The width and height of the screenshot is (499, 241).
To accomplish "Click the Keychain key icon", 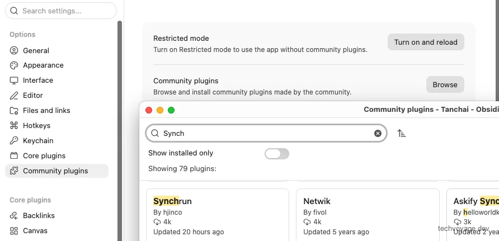I will (x=14, y=140).
